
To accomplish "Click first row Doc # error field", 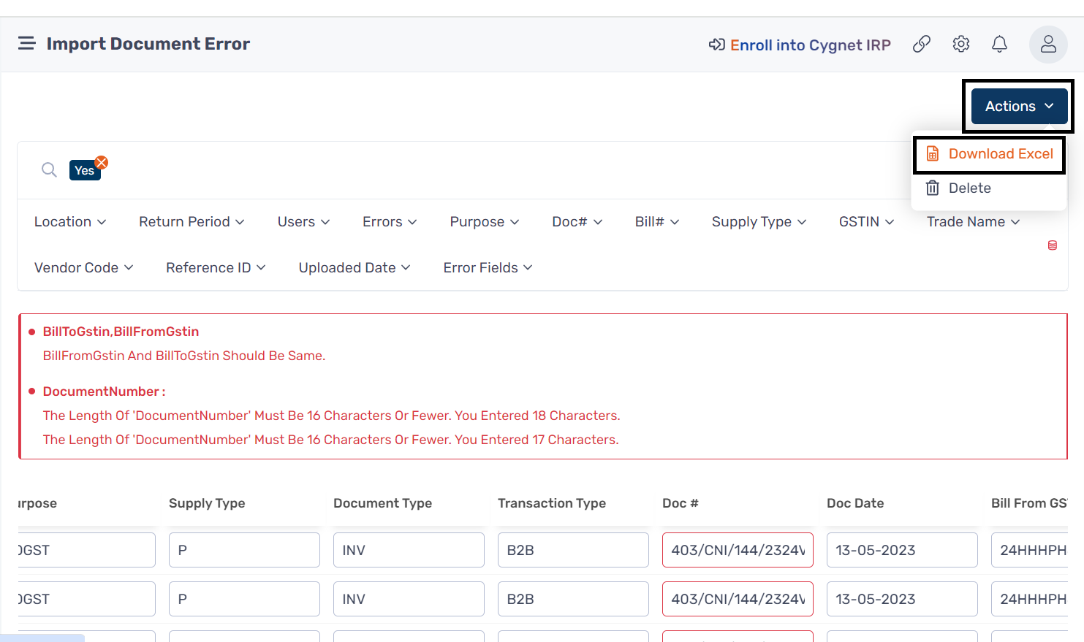I will tap(738, 550).
